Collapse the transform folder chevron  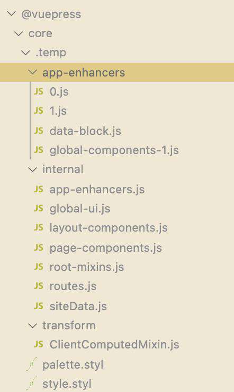pyautogui.click(x=32, y=326)
